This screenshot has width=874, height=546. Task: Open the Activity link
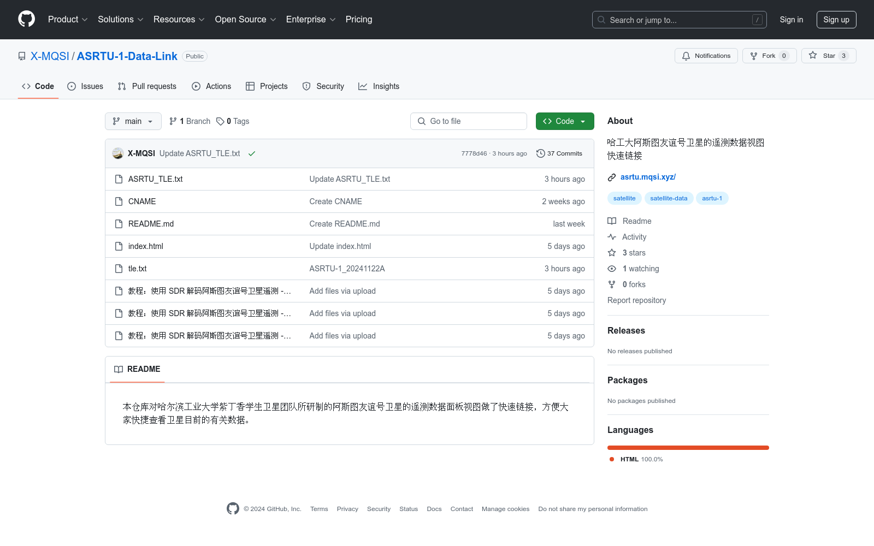point(627,237)
